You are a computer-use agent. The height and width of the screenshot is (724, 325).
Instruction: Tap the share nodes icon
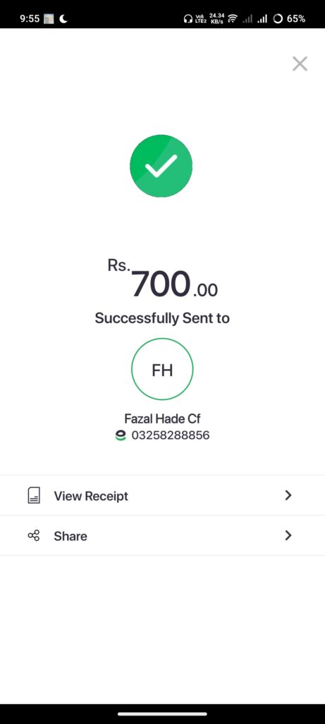point(34,536)
